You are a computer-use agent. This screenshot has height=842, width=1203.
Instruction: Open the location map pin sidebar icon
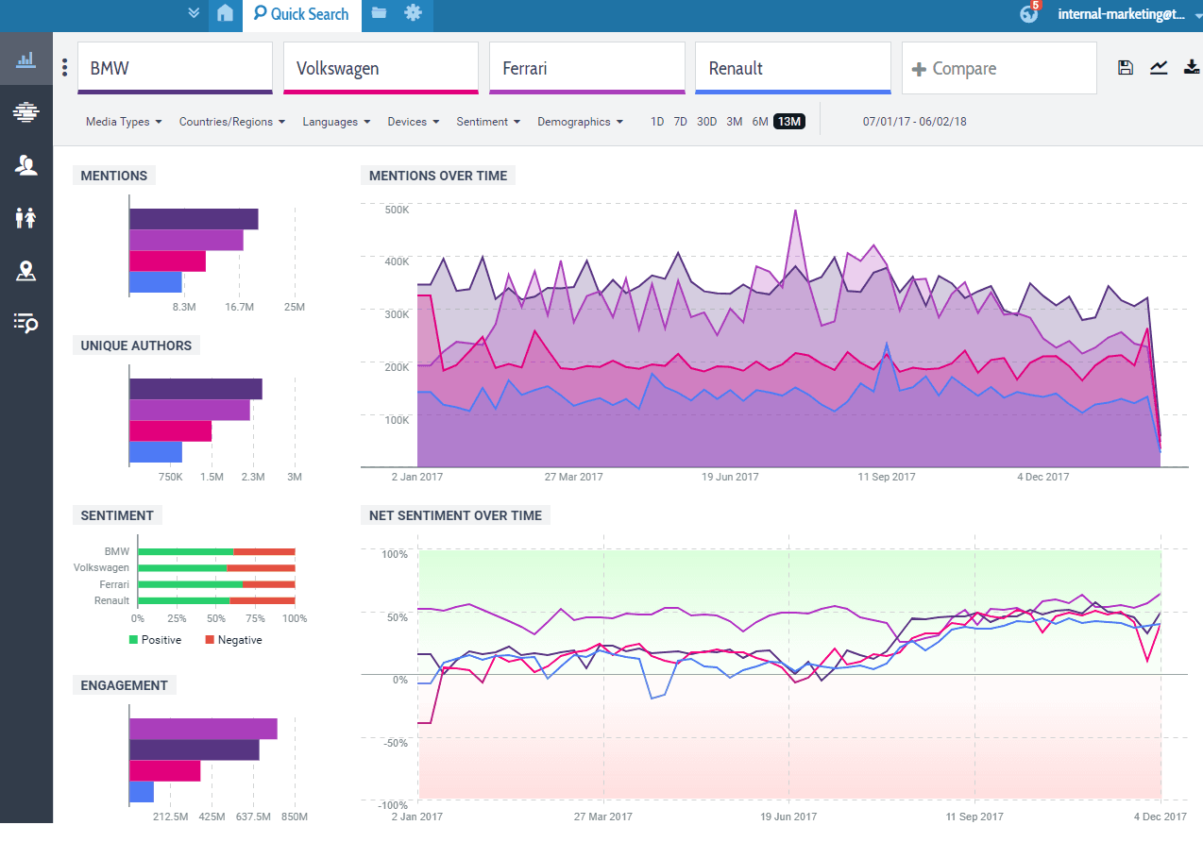point(25,272)
